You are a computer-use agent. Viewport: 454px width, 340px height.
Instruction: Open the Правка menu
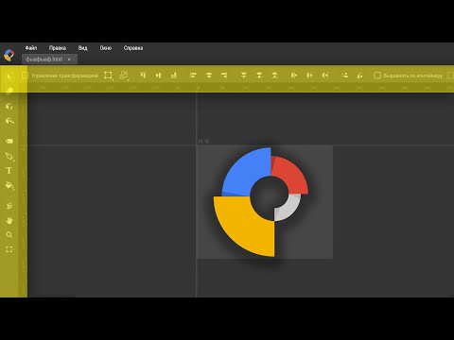[58, 48]
